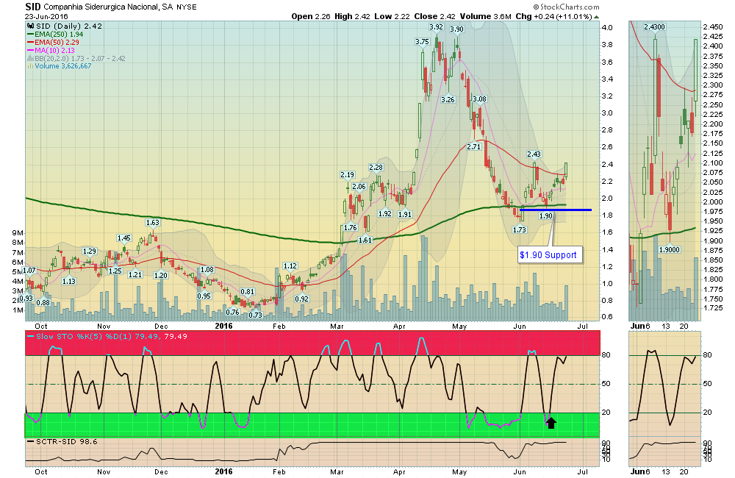Select the High 2.42 value in header

coord(352,16)
